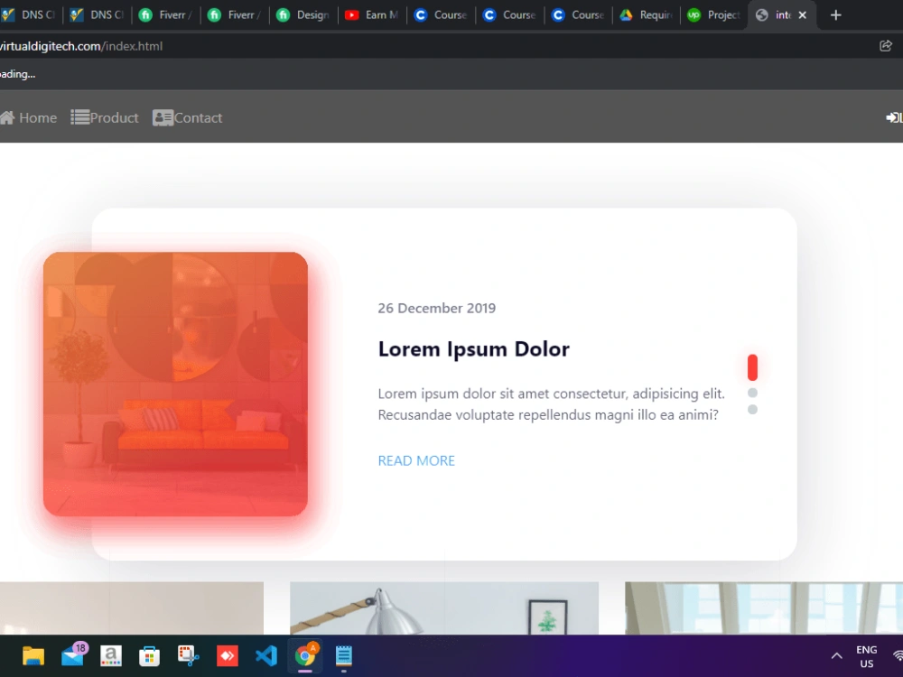Screen dimensions: 903x677
Task: Open Microsoft Store from taskbar
Action: [x=149, y=655]
